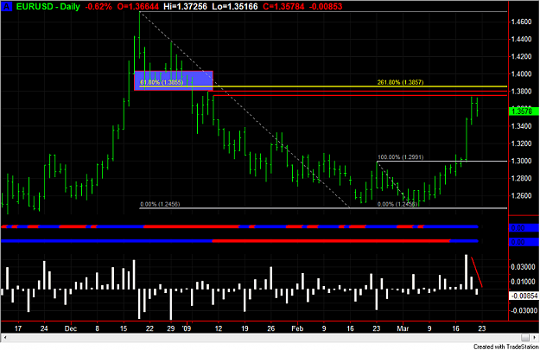Click the -0.00853 net change value
Image resolution: width=540 pixels, height=350 pixels.
pyautogui.click(x=326, y=6)
